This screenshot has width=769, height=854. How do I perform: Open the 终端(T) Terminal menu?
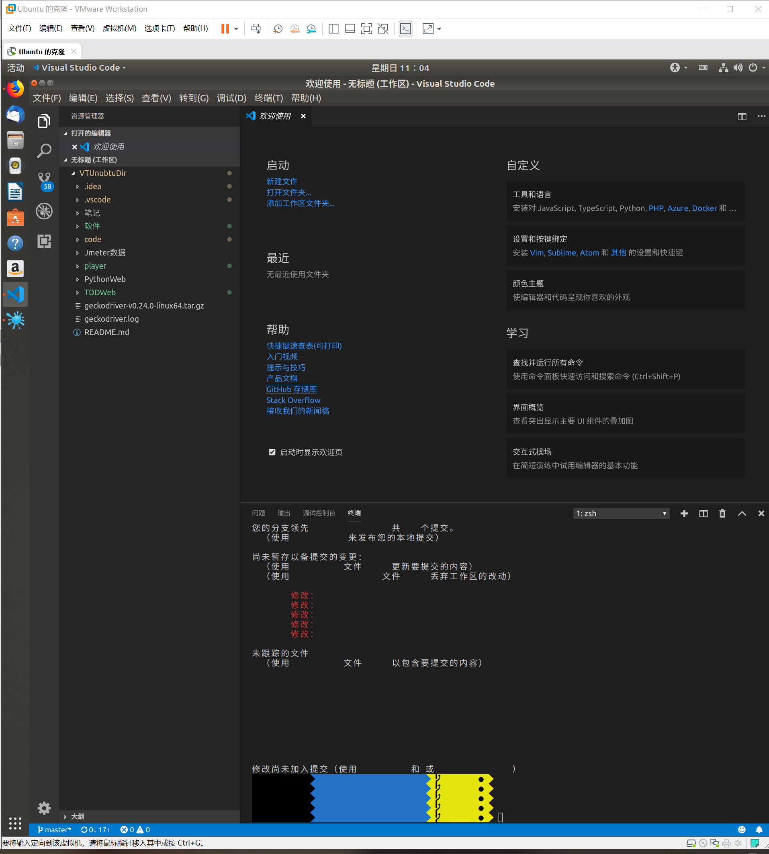point(269,98)
